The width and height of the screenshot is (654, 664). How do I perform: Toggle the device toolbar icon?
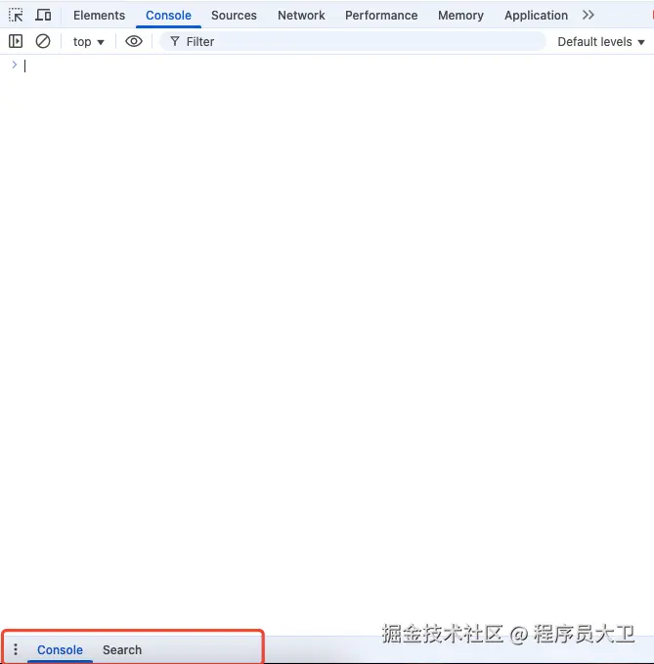(43, 15)
